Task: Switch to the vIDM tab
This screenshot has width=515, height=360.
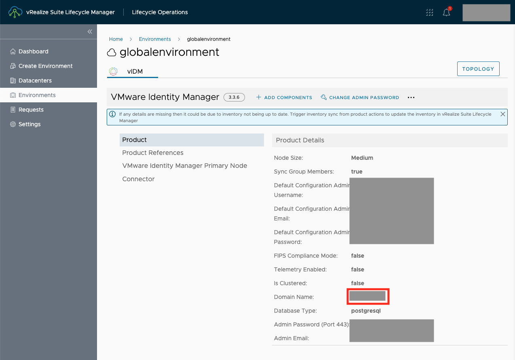Action: tap(132, 72)
